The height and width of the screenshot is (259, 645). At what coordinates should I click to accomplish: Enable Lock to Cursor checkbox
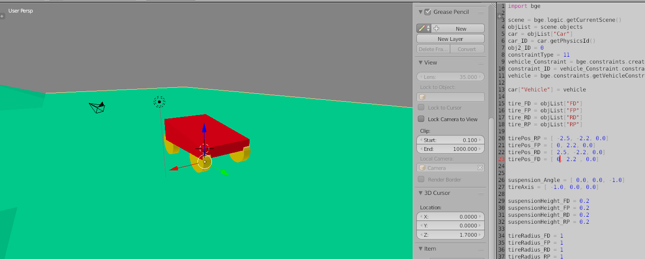tap(421, 108)
